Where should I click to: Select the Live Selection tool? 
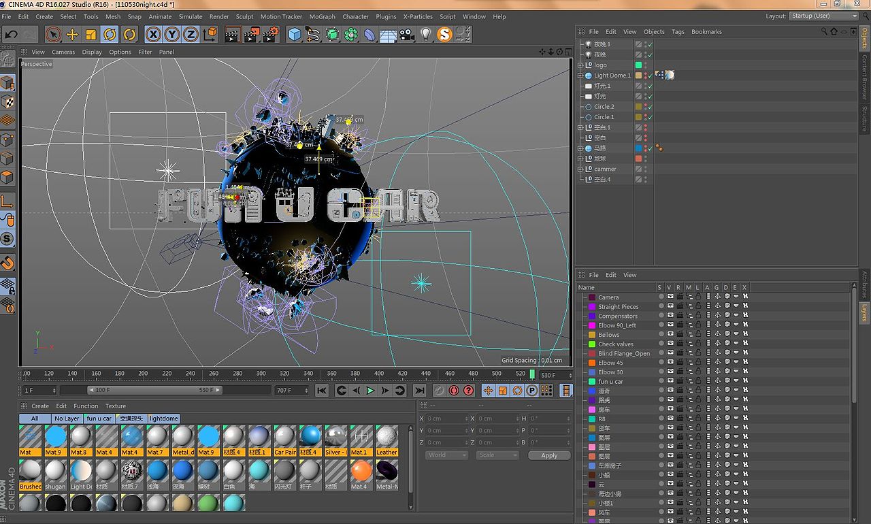click(x=53, y=34)
